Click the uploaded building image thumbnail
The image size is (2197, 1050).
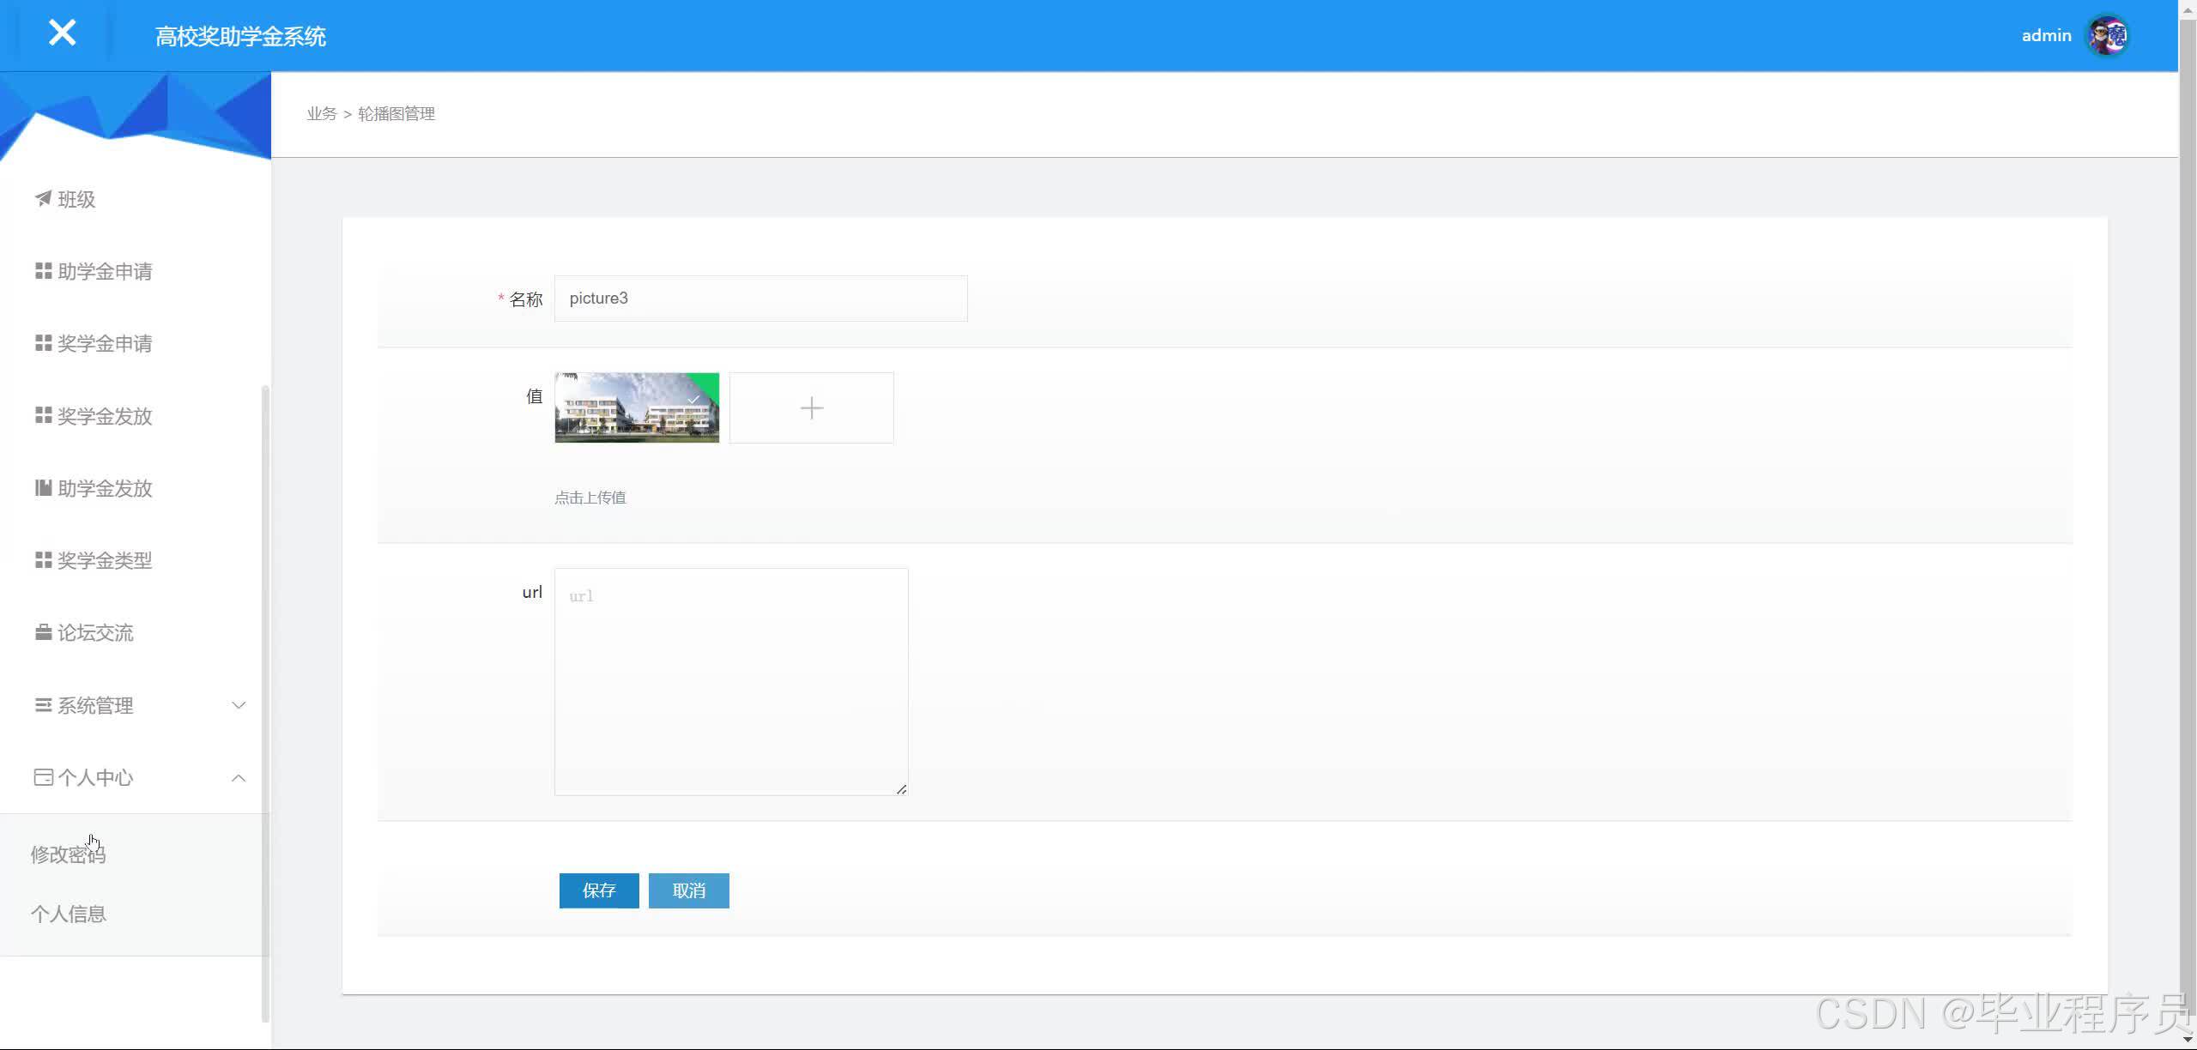tap(636, 408)
